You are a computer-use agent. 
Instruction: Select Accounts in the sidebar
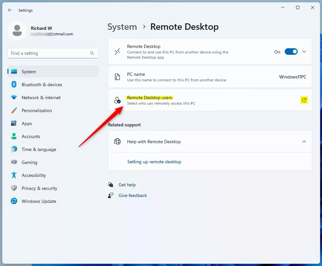click(x=53, y=136)
